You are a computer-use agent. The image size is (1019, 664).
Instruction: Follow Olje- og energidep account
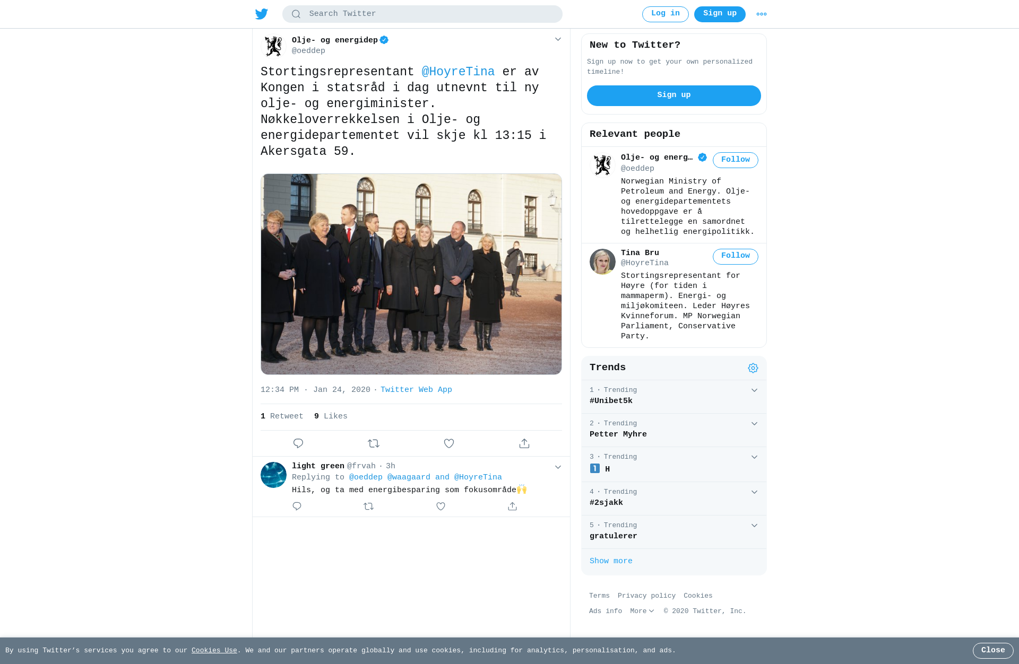point(735,160)
